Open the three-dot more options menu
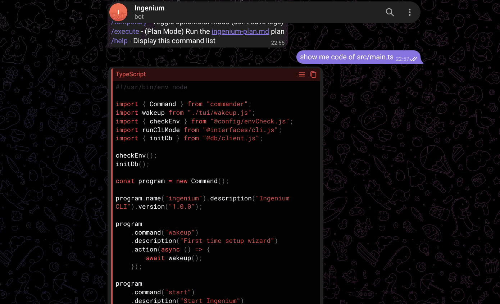The image size is (500, 304). click(409, 12)
